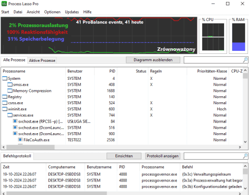The width and height of the screenshot is (249, 195).
Task: Select PID '1688' of Memory Compression
Action: tap(111, 91)
